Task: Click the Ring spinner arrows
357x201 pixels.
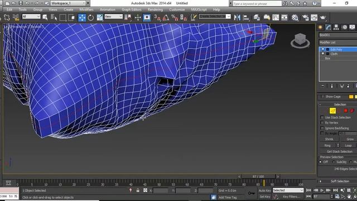Action: coord(338,145)
